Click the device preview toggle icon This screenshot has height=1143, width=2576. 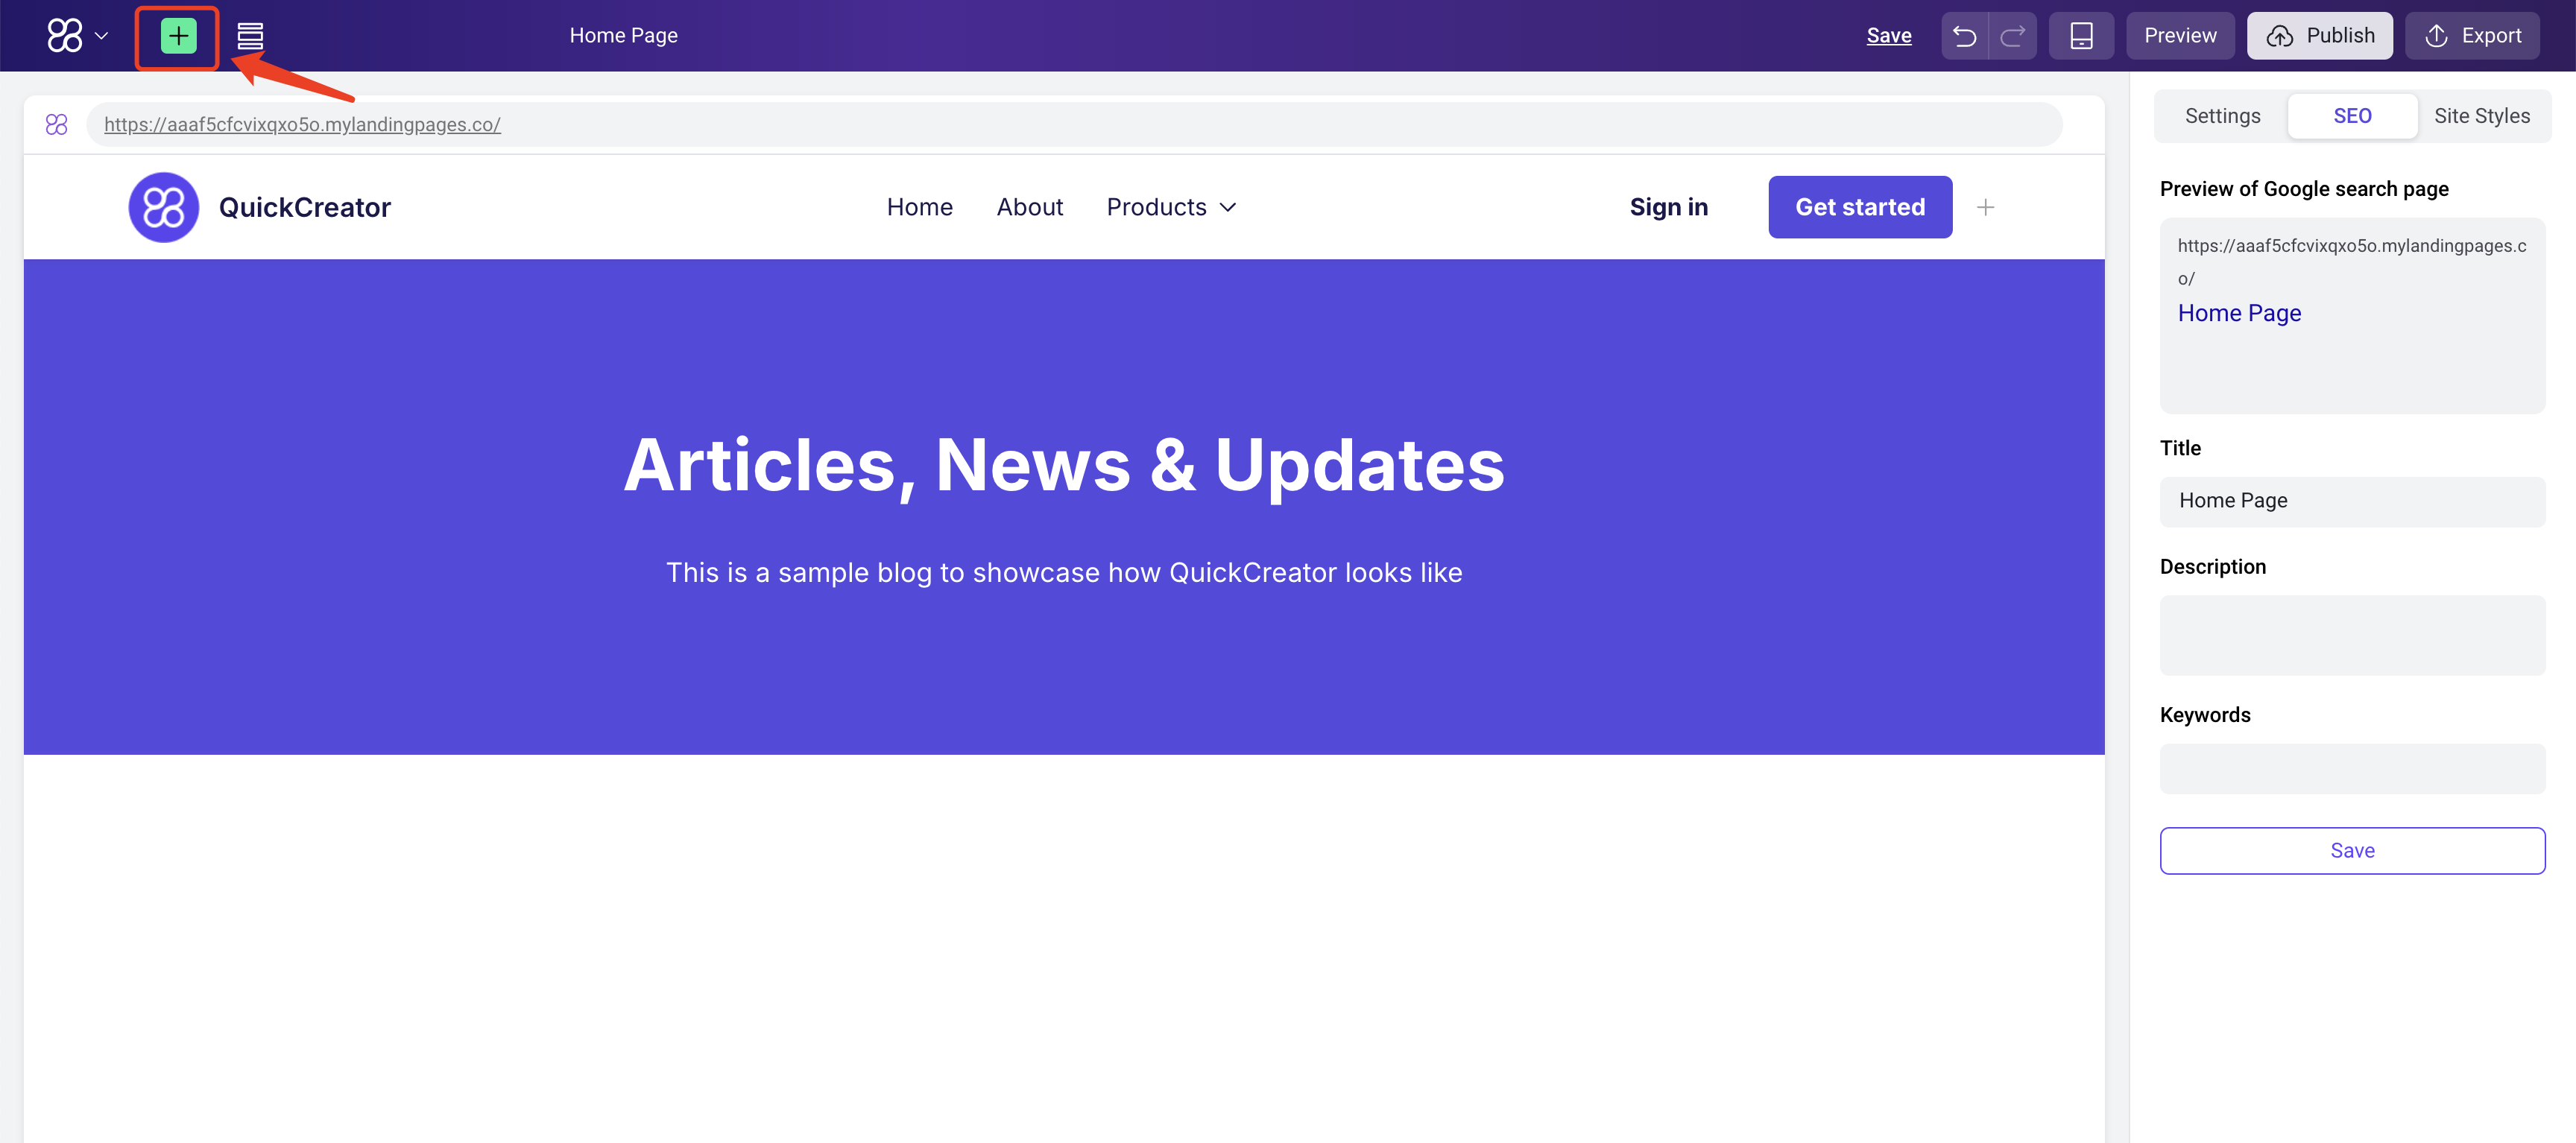point(2082,34)
